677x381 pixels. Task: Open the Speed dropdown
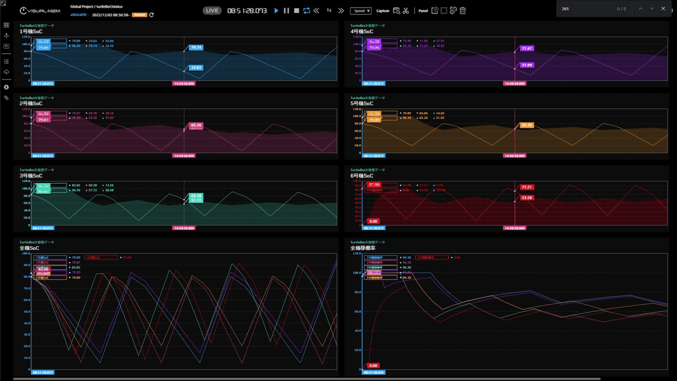(x=361, y=11)
